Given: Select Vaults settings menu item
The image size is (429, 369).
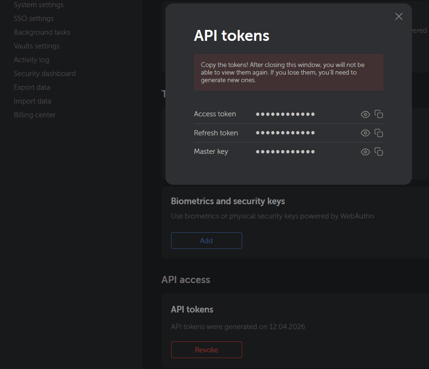Looking at the screenshot, I should pos(37,46).
